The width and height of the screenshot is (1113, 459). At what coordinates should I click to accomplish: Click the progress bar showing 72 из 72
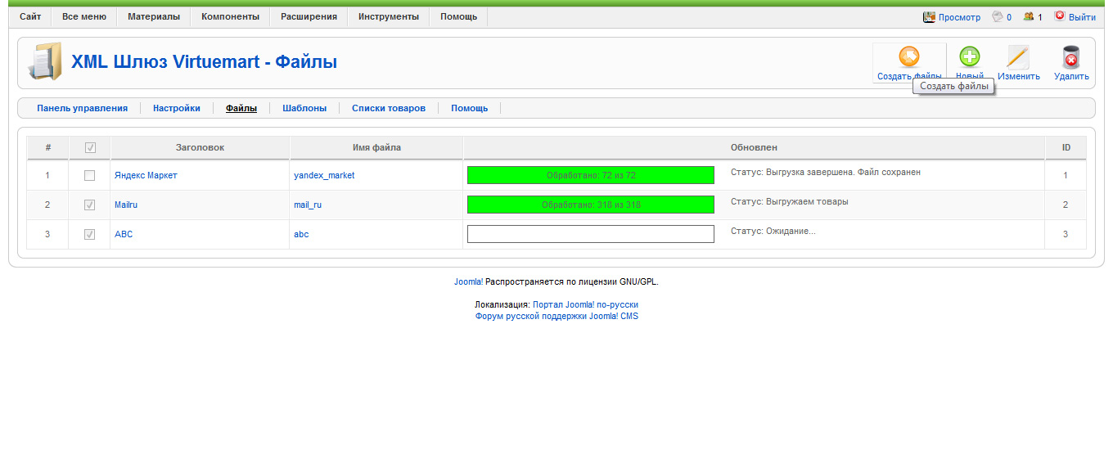pos(591,175)
